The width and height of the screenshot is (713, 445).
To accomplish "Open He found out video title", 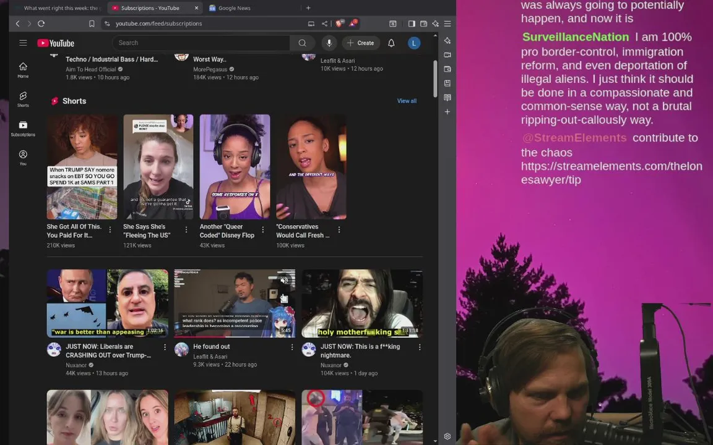I will point(212,347).
